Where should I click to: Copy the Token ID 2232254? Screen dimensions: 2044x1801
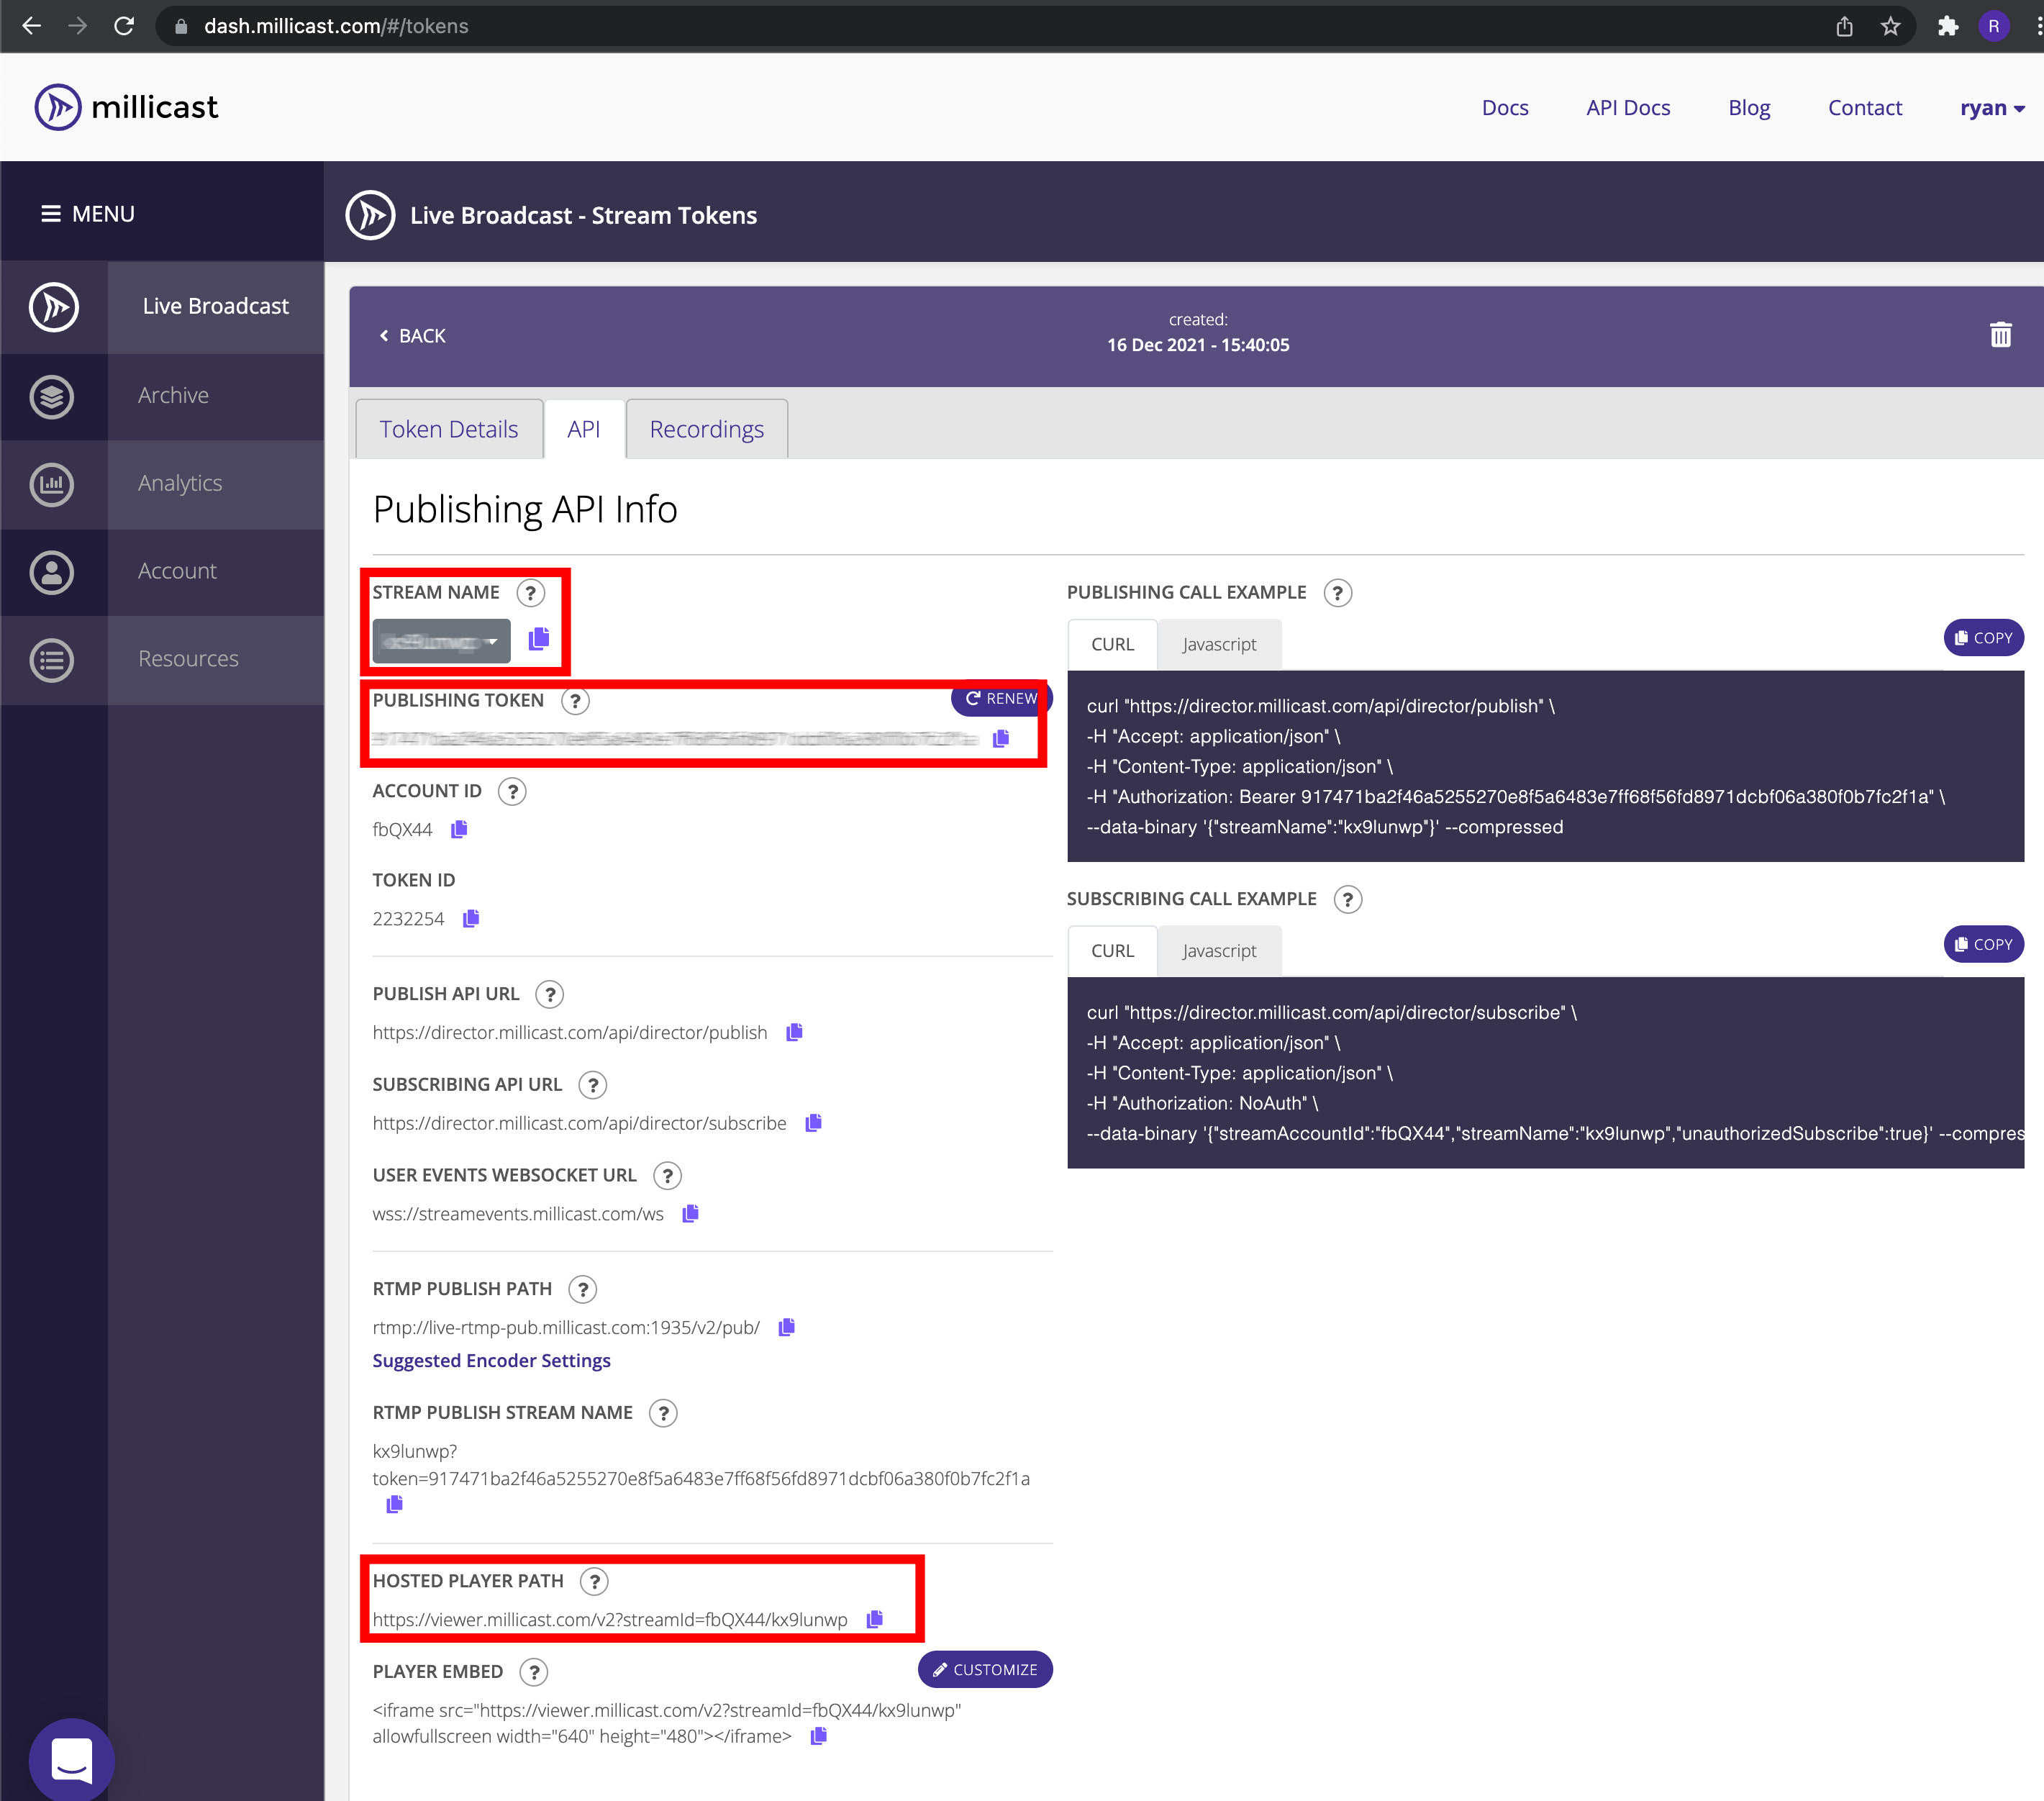click(x=471, y=918)
